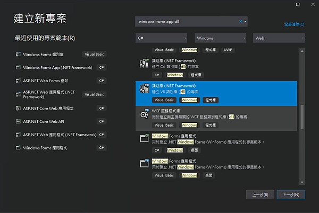Click the WCF 服務程式庫 description text
This screenshot has height=213, width=319.
tap(199, 117)
